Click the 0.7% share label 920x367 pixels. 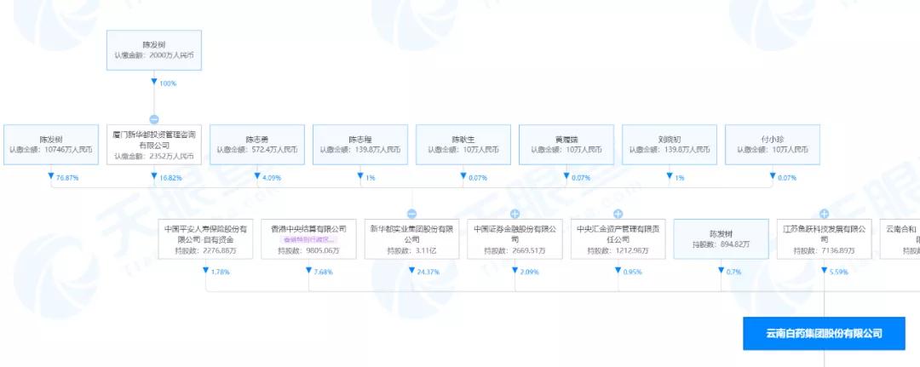[x=734, y=272]
